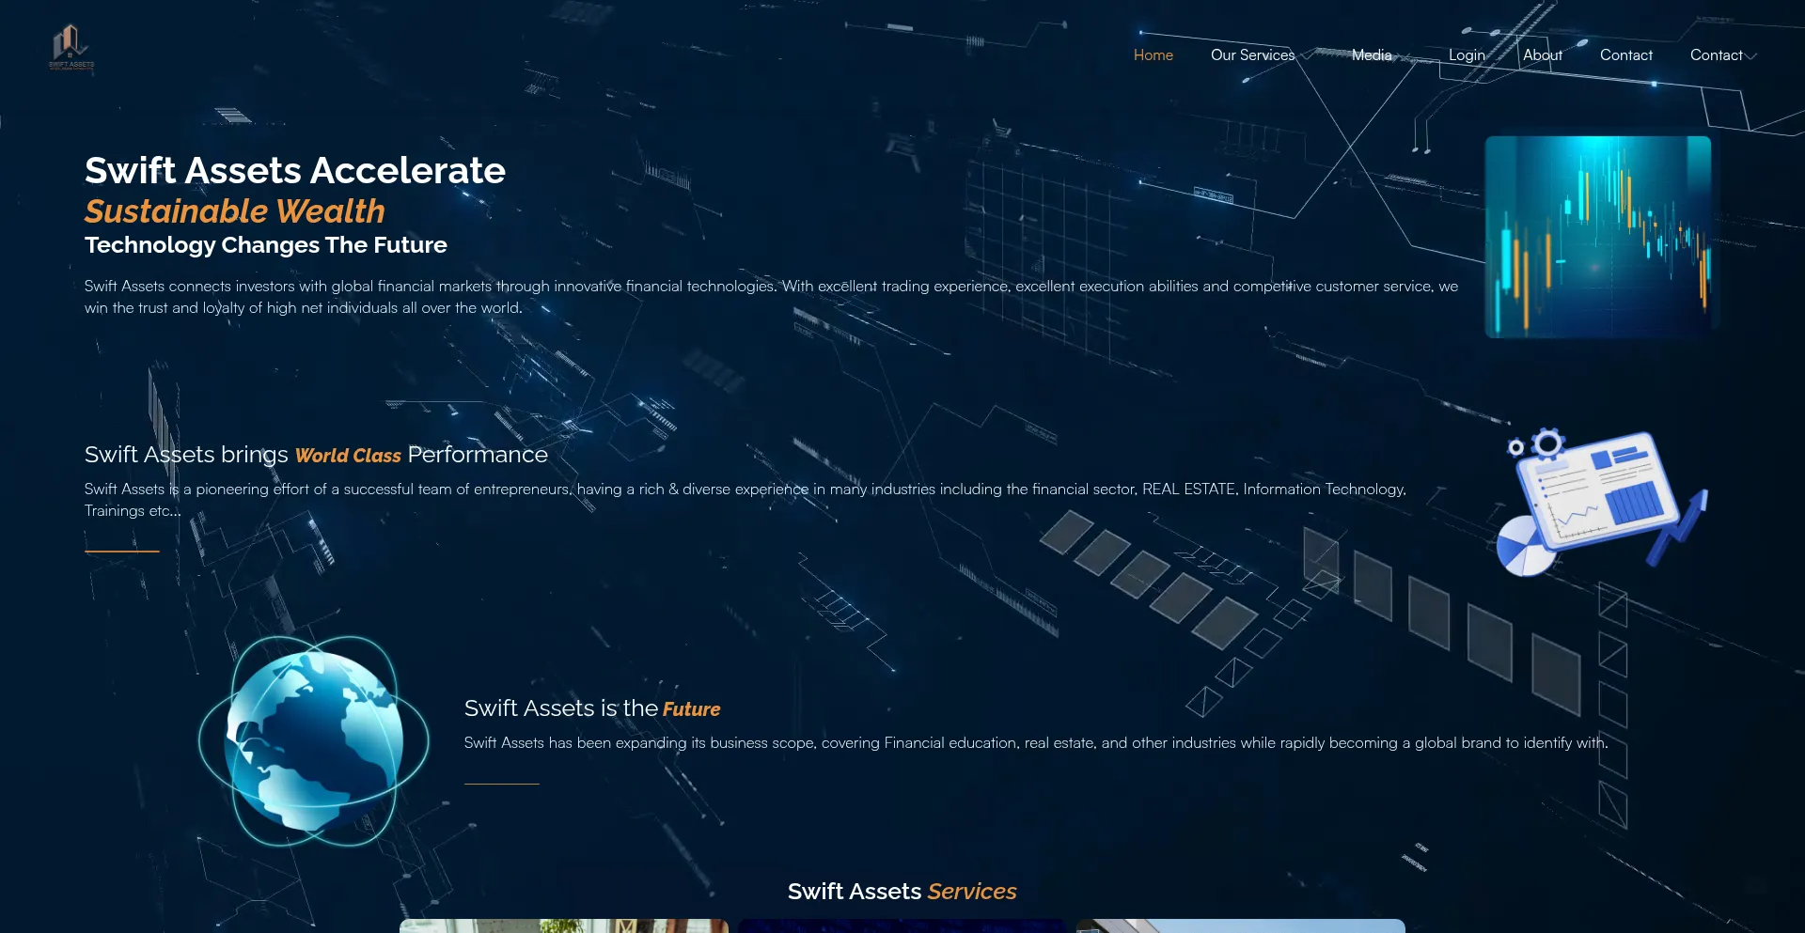
Task: Click the Swift Assets logo
Action: pos(71,47)
